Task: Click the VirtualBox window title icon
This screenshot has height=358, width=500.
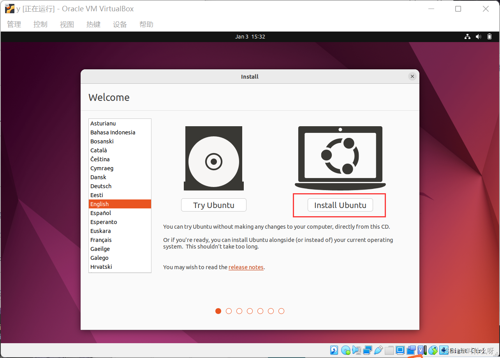Action: click(x=10, y=8)
